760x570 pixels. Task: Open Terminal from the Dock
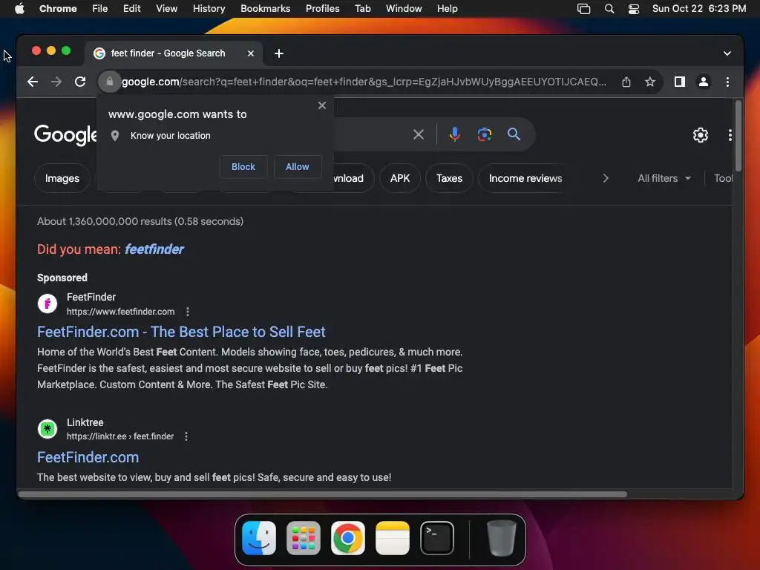(x=437, y=539)
